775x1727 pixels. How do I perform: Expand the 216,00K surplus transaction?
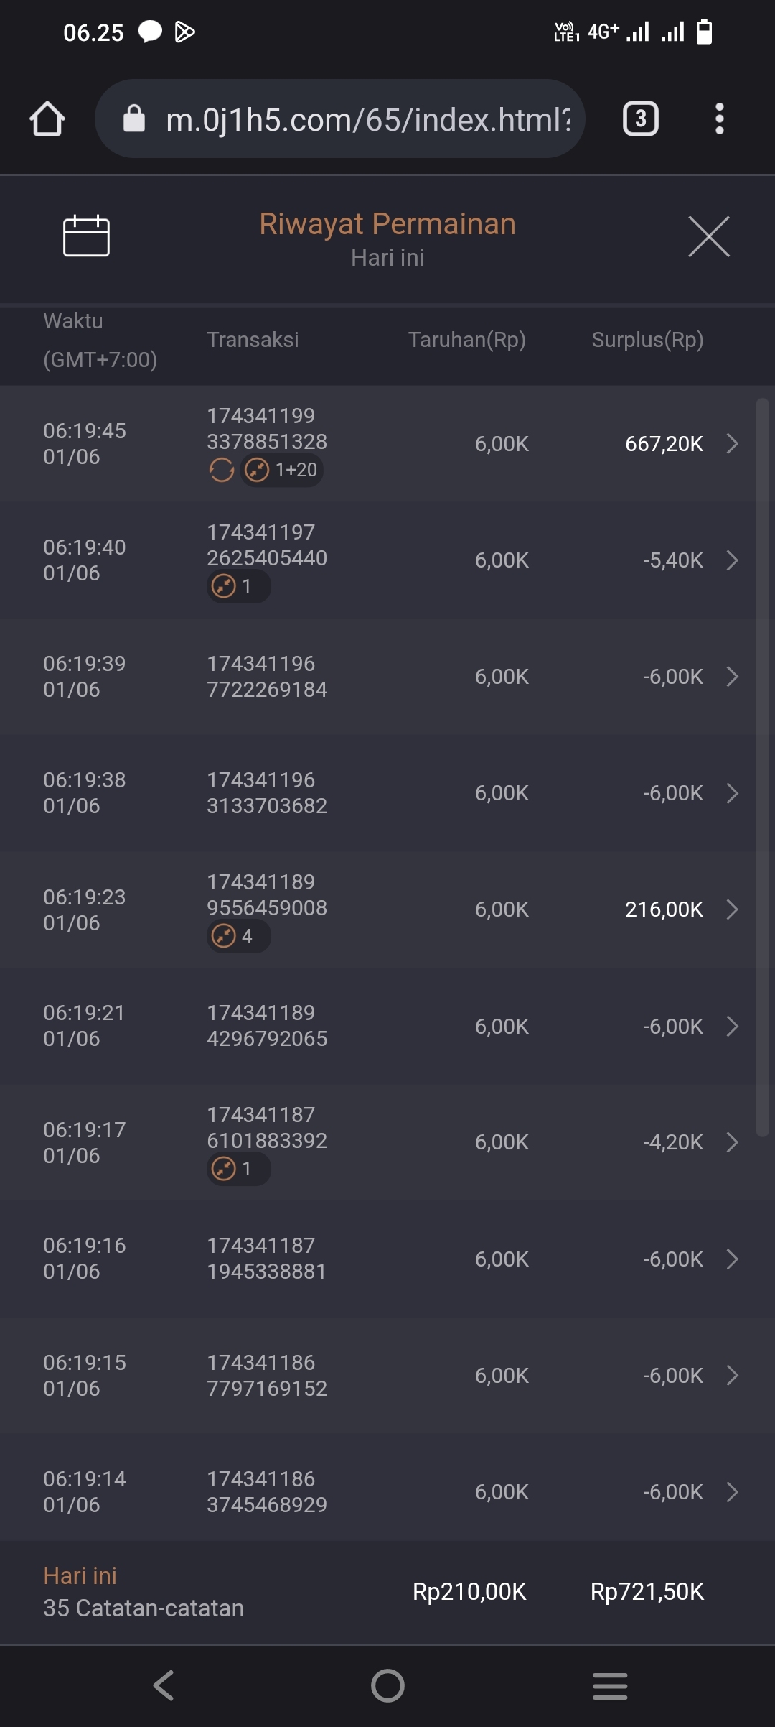point(732,909)
